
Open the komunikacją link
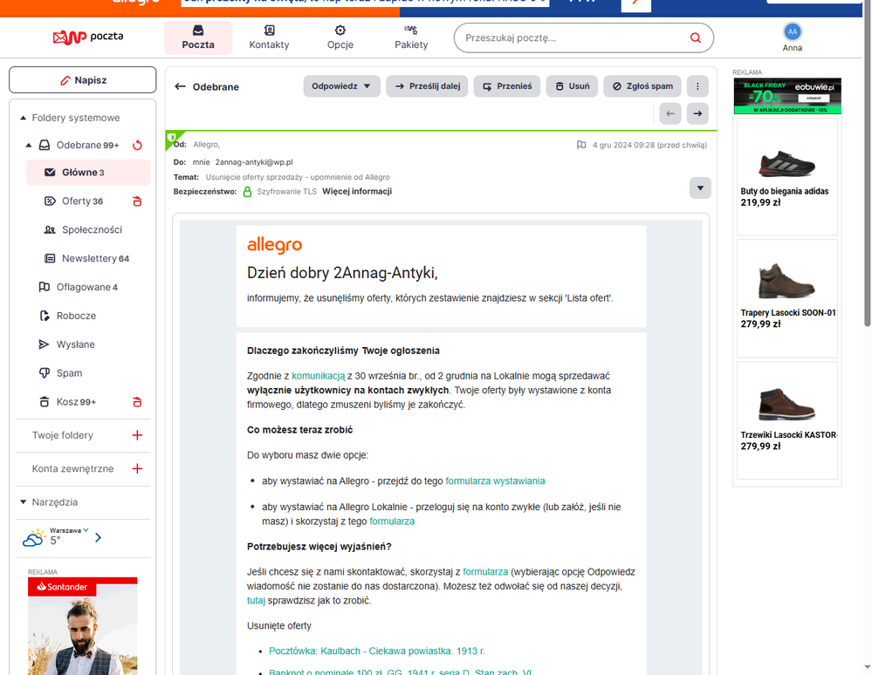[x=318, y=376]
